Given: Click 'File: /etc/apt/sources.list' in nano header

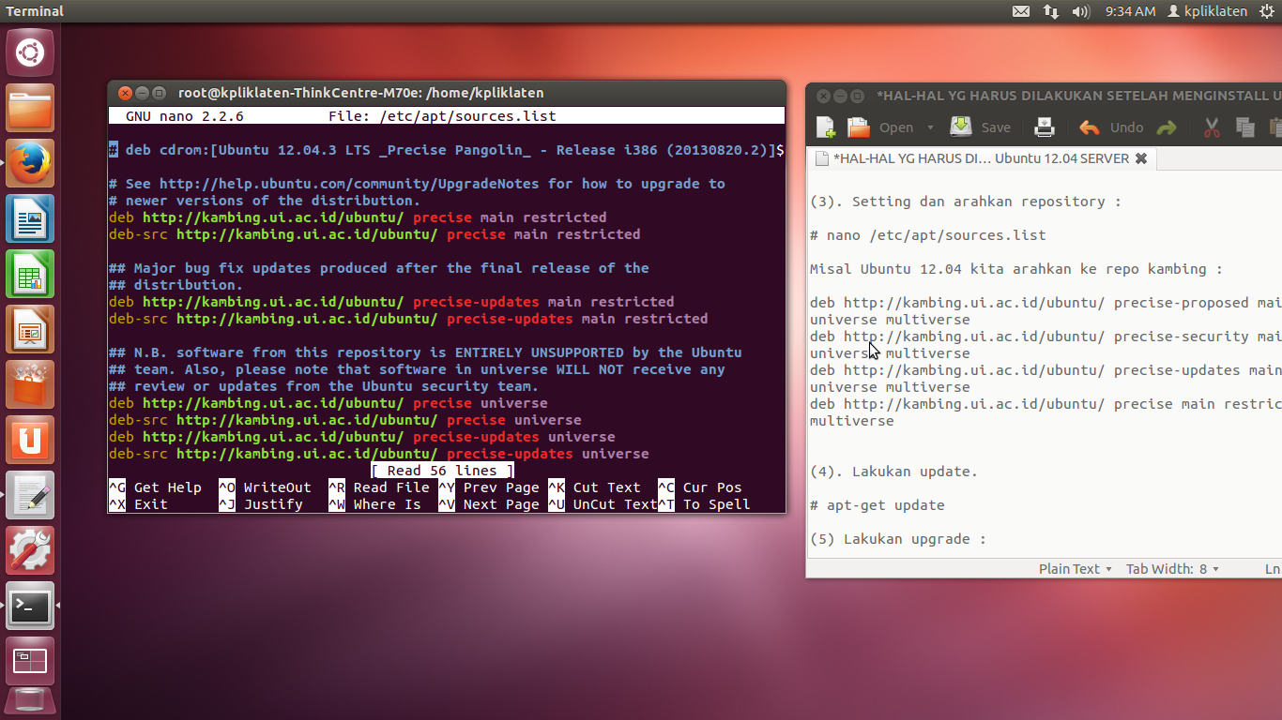Looking at the screenshot, I should (442, 116).
